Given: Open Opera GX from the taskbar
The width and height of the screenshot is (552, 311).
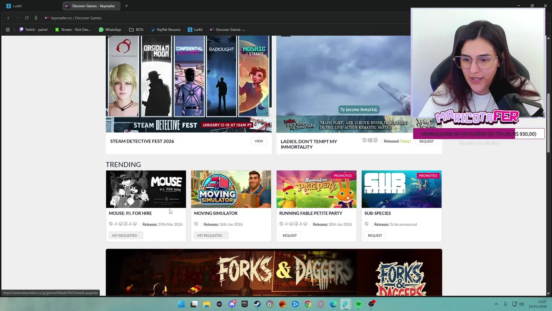Looking at the screenshot, I should [320, 304].
